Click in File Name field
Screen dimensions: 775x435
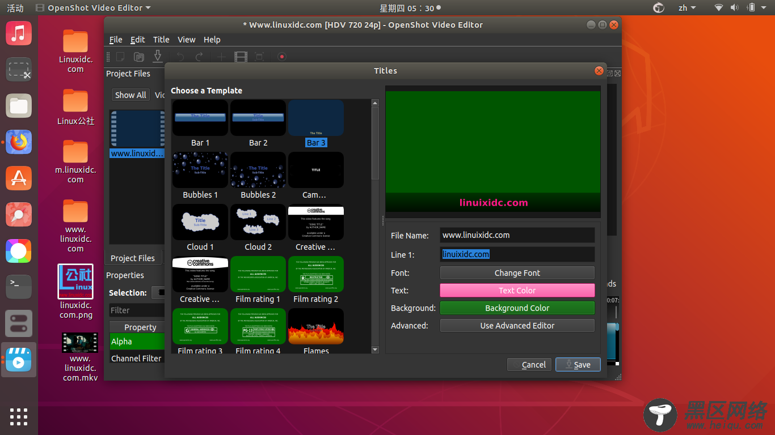tap(517, 235)
